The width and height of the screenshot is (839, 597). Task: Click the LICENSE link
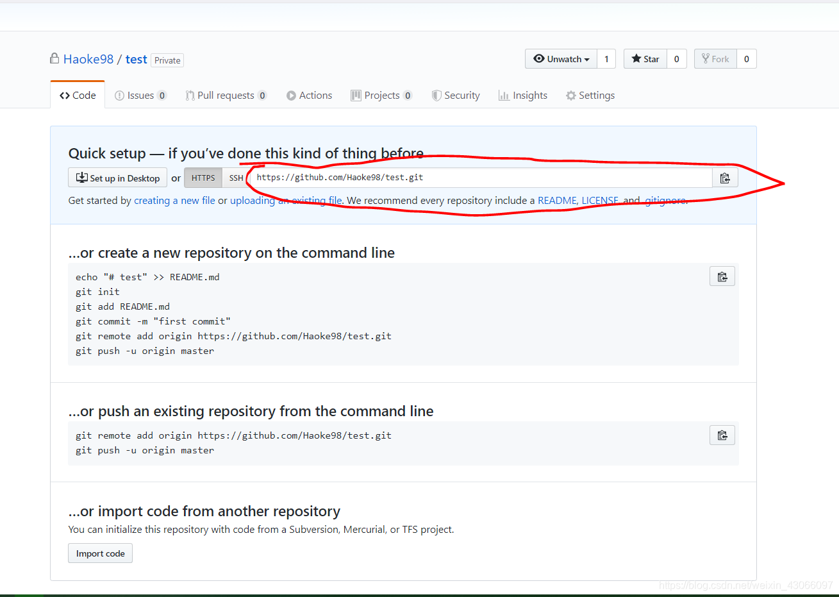click(600, 201)
